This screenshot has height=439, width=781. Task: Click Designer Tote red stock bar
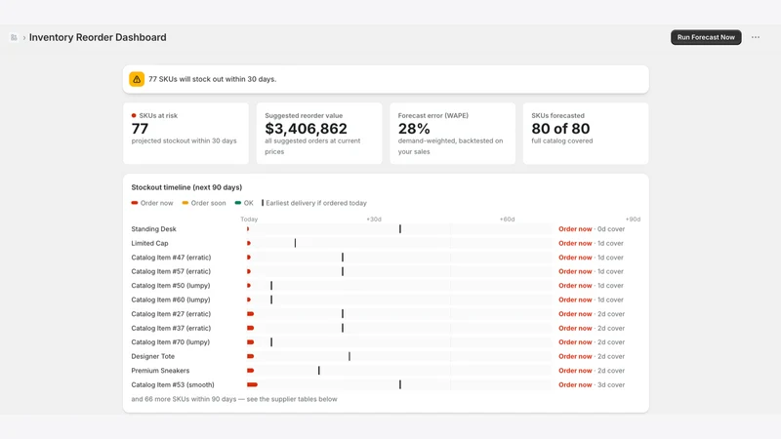point(251,356)
